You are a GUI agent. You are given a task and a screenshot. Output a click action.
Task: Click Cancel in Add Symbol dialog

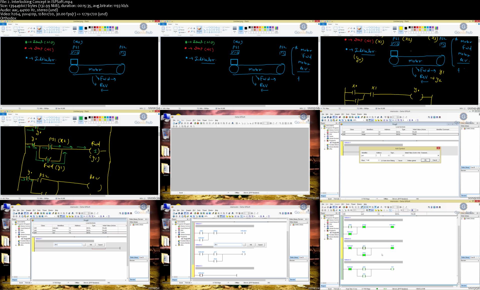click(x=435, y=160)
